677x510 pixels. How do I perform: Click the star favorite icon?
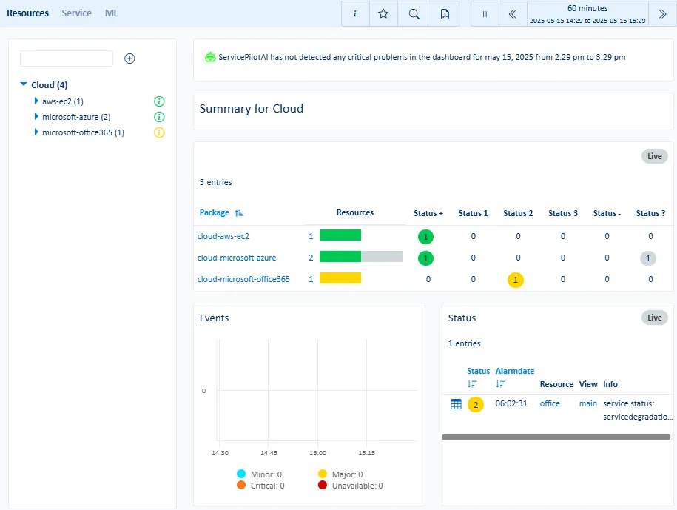(383, 14)
